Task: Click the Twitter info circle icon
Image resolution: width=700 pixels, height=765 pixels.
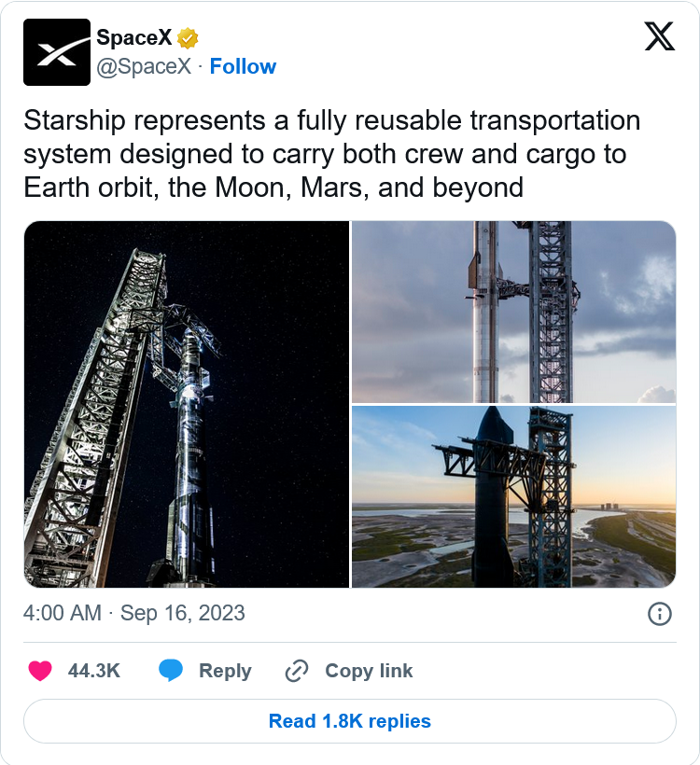Action: click(x=659, y=613)
